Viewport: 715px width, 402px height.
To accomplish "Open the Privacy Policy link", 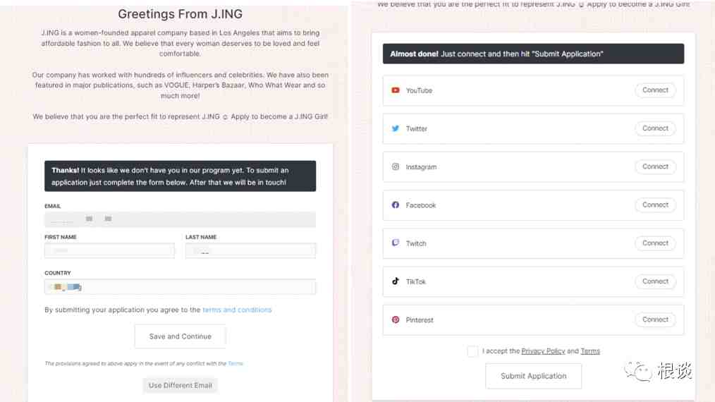I will pyautogui.click(x=543, y=351).
